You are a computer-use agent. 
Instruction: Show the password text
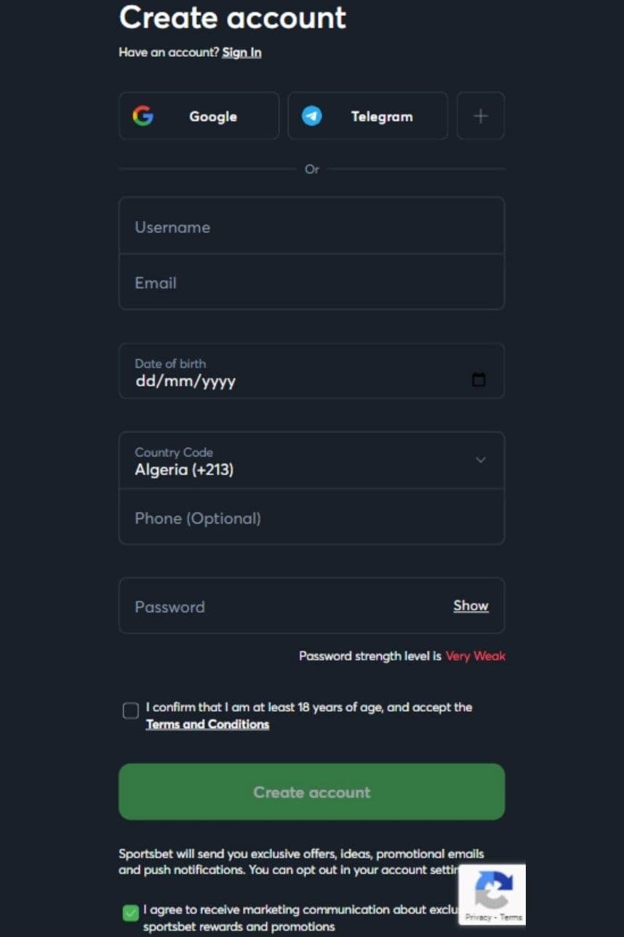(x=470, y=605)
